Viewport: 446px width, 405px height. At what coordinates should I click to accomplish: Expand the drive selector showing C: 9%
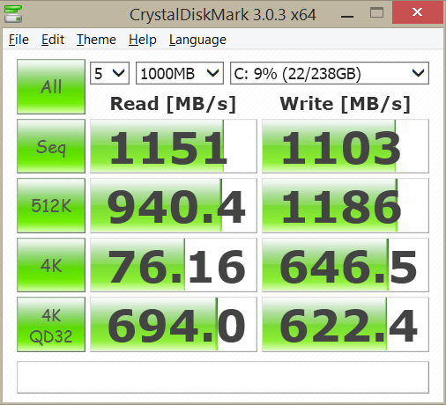coord(330,73)
